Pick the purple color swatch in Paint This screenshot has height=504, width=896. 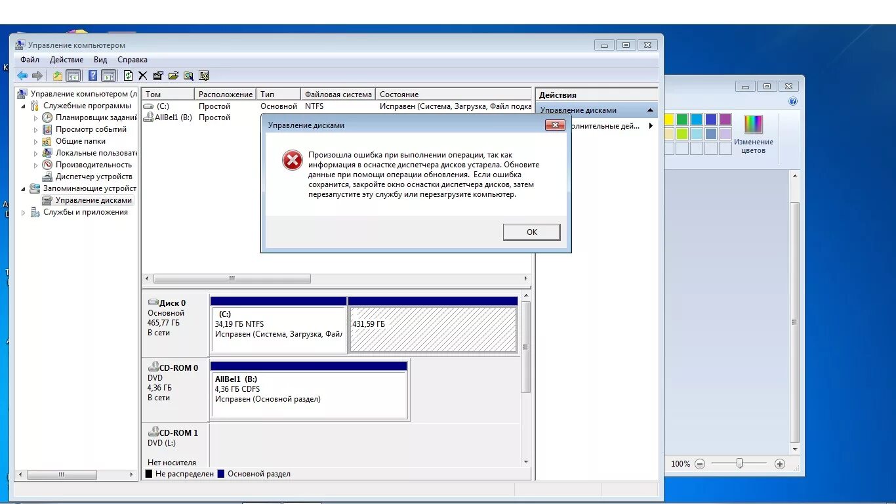pos(725,119)
